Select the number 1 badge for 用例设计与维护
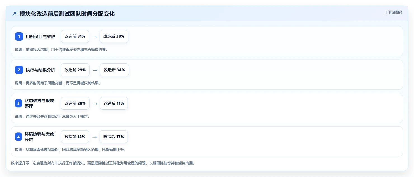 click(19, 36)
